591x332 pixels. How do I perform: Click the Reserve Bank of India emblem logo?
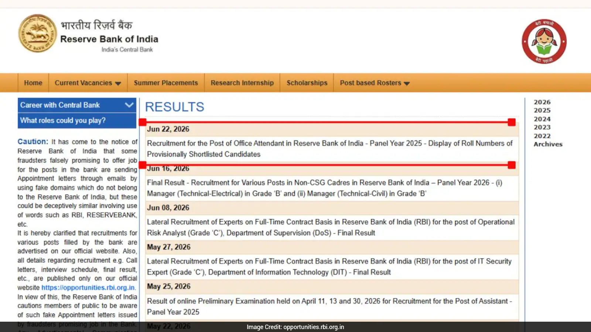click(x=37, y=34)
